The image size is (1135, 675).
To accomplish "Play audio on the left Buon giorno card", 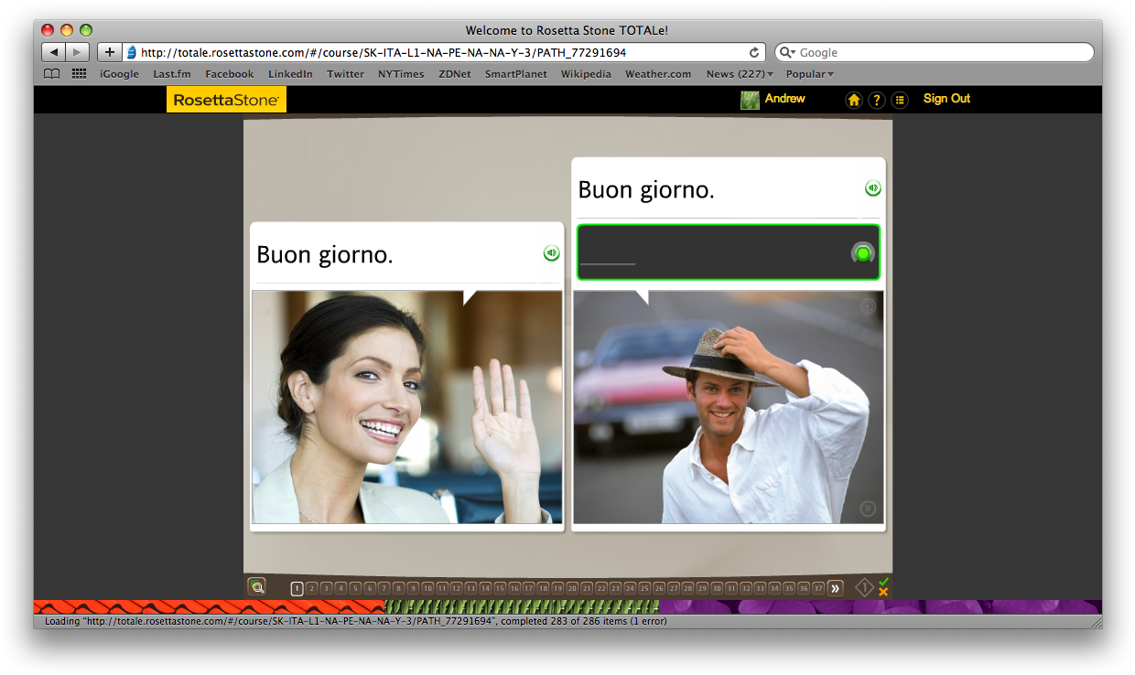I will tap(551, 253).
